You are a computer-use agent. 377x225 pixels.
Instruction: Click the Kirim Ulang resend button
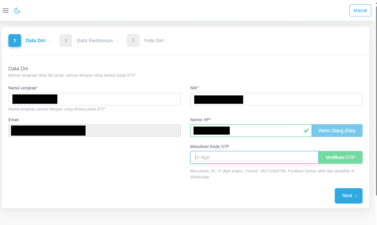tap(337, 131)
